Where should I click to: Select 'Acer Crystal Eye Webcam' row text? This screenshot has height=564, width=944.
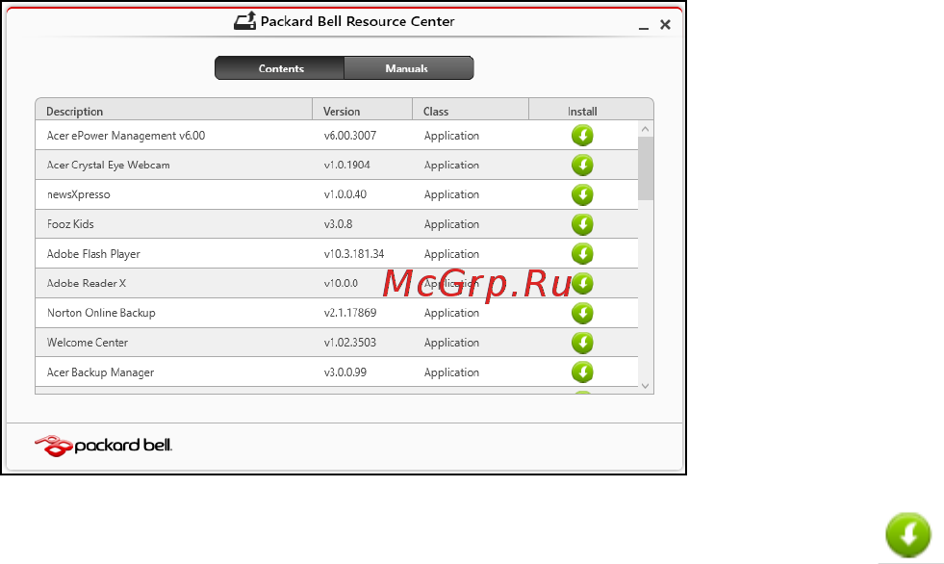pos(109,165)
